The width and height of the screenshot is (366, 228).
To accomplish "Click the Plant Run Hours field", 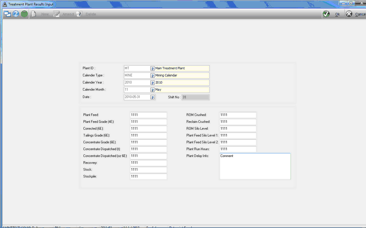I will [x=238, y=149].
